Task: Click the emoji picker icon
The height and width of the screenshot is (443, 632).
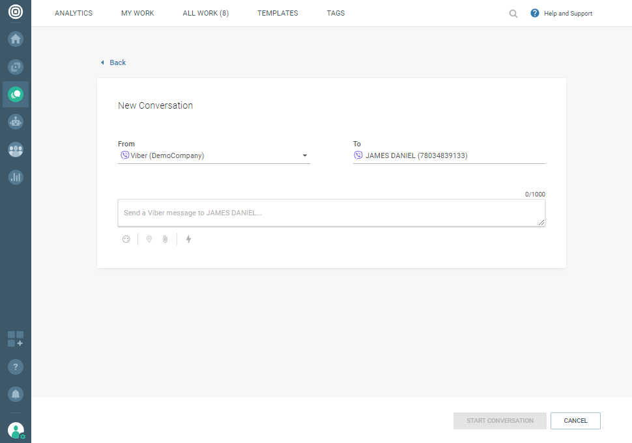Action: [x=126, y=239]
